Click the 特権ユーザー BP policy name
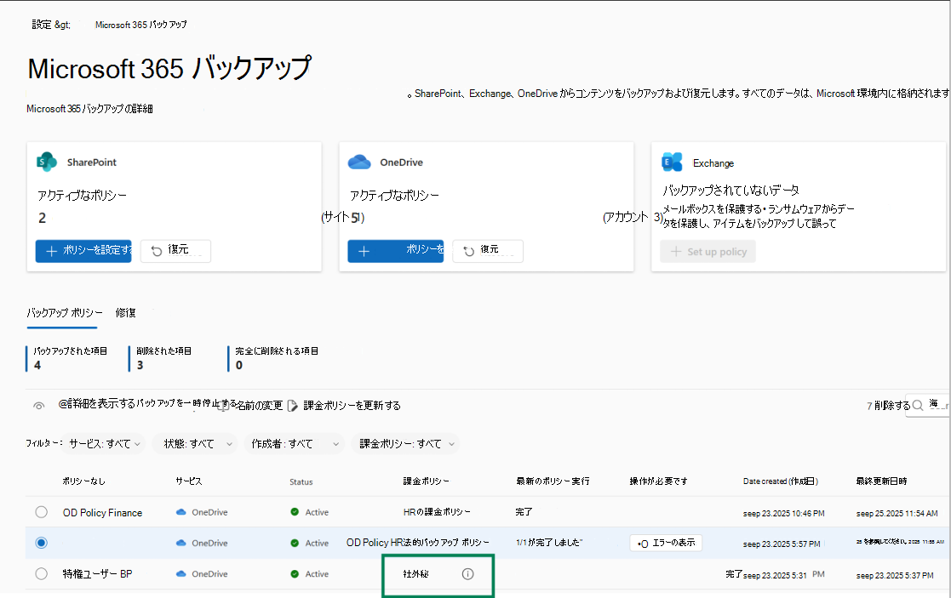 pyautogui.click(x=98, y=574)
